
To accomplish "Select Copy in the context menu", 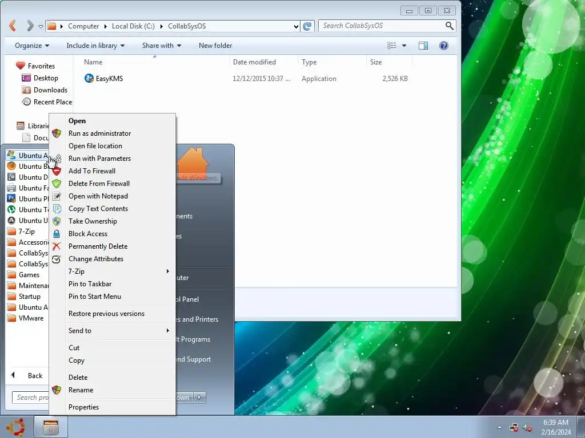I will click(x=77, y=360).
